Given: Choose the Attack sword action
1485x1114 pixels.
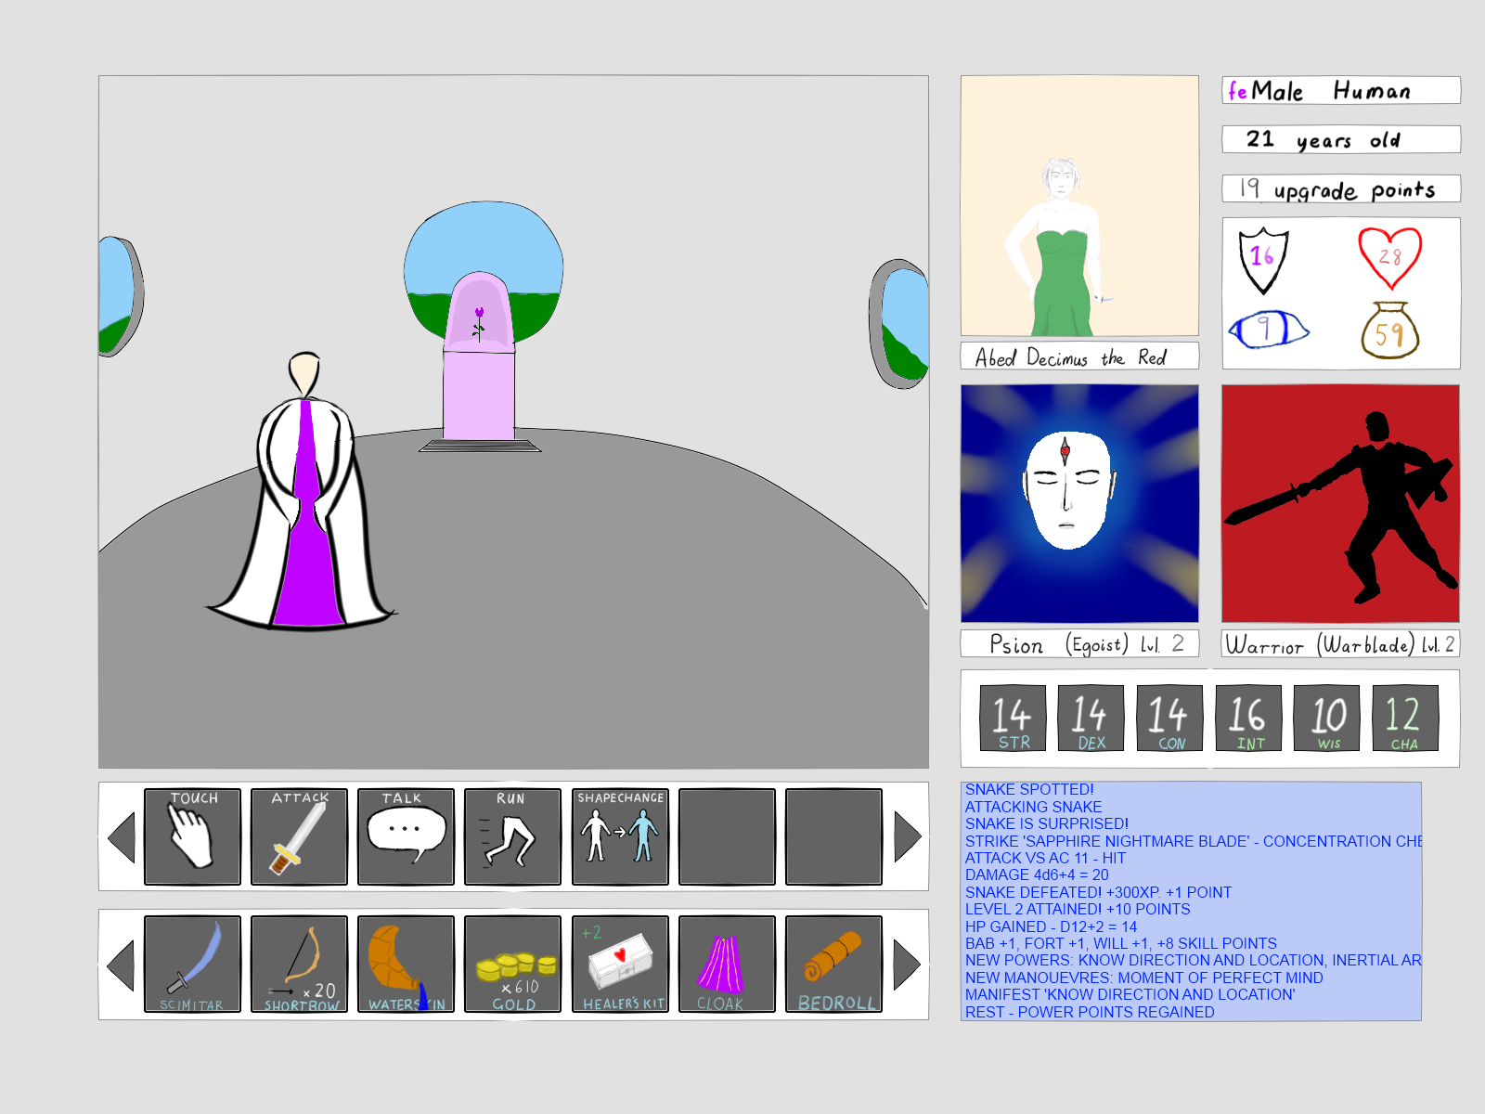Looking at the screenshot, I should point(299,836).
